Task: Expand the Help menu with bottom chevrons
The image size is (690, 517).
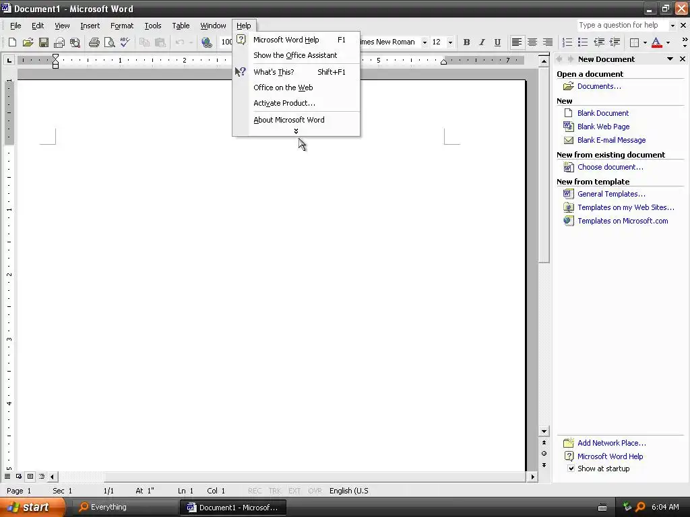Action: 296,131
